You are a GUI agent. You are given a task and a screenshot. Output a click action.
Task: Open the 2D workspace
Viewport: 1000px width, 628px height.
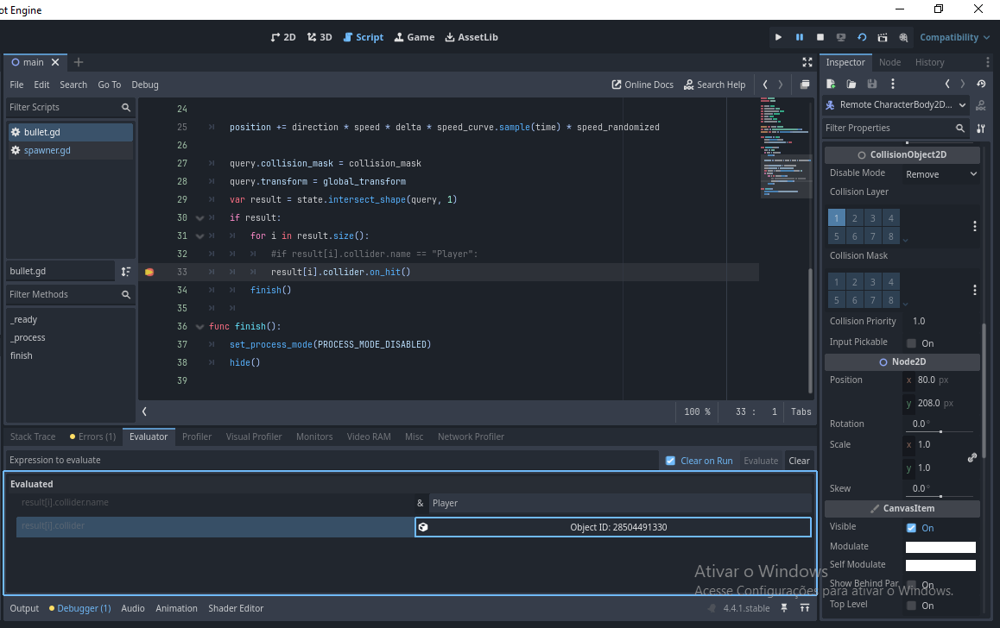point(283,38)
